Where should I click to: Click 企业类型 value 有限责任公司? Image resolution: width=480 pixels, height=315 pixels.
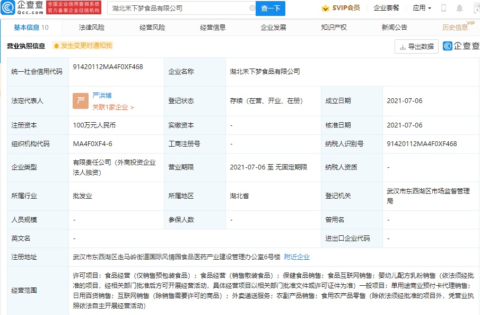(x=114, y=167)
